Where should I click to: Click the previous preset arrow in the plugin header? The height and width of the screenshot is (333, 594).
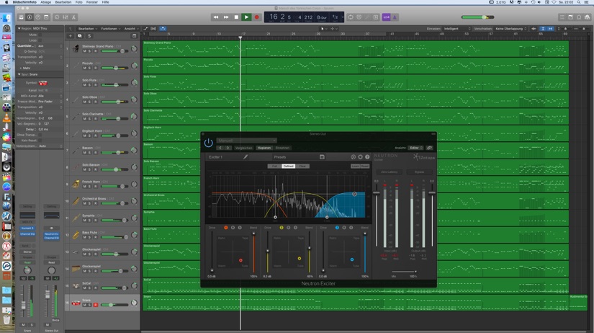pos(220,148)
